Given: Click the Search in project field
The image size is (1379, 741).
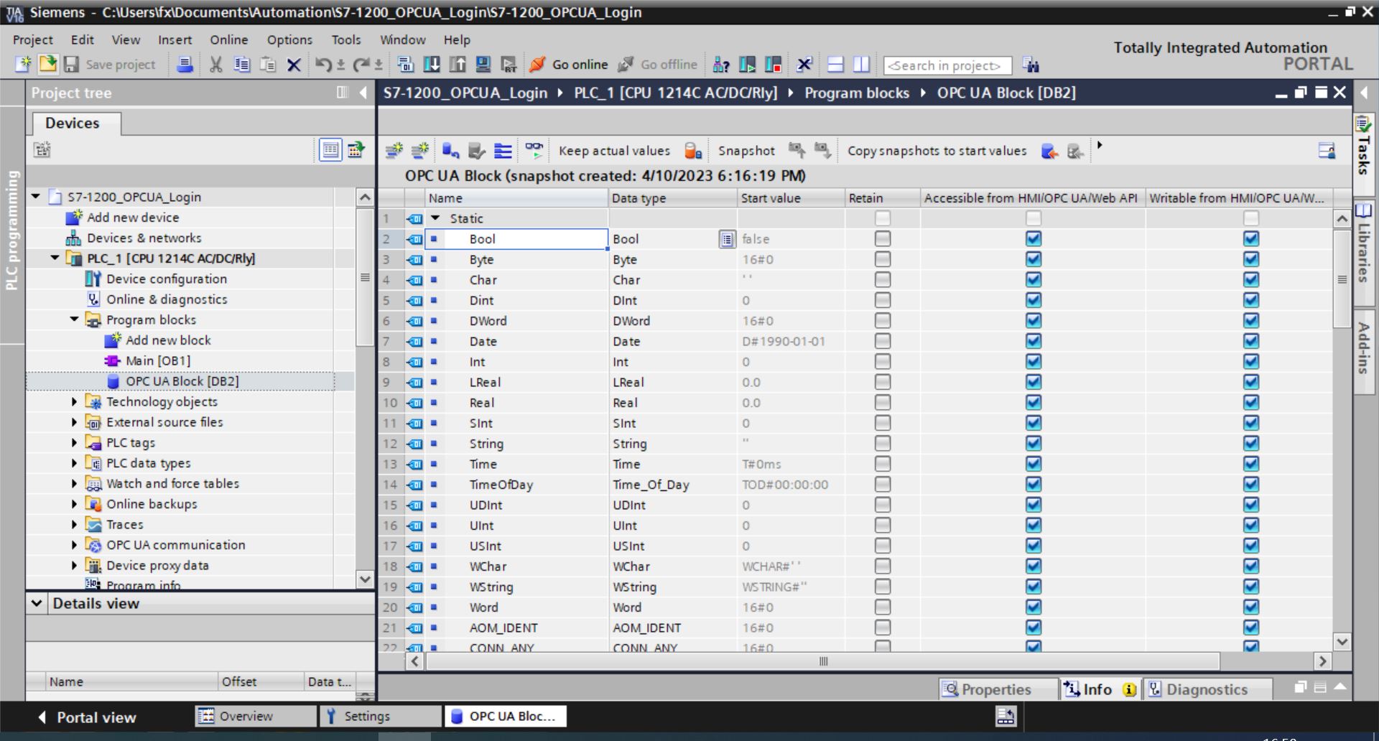Looking at the screenshot, I should pyautogui.click(x=947, y=65).
